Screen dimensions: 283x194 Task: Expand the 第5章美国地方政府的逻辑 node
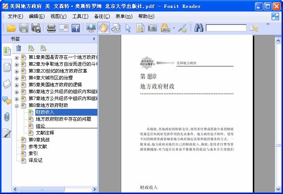16,85
